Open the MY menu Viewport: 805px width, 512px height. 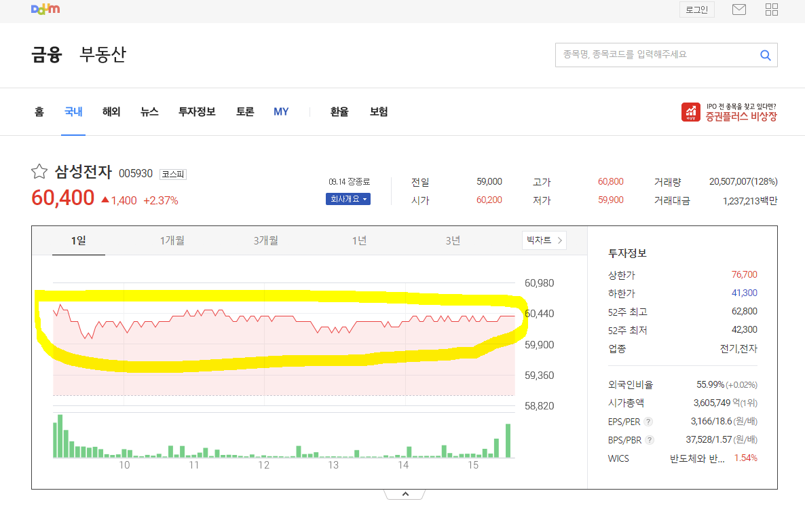pyautogui.click(x=281, y=111)
